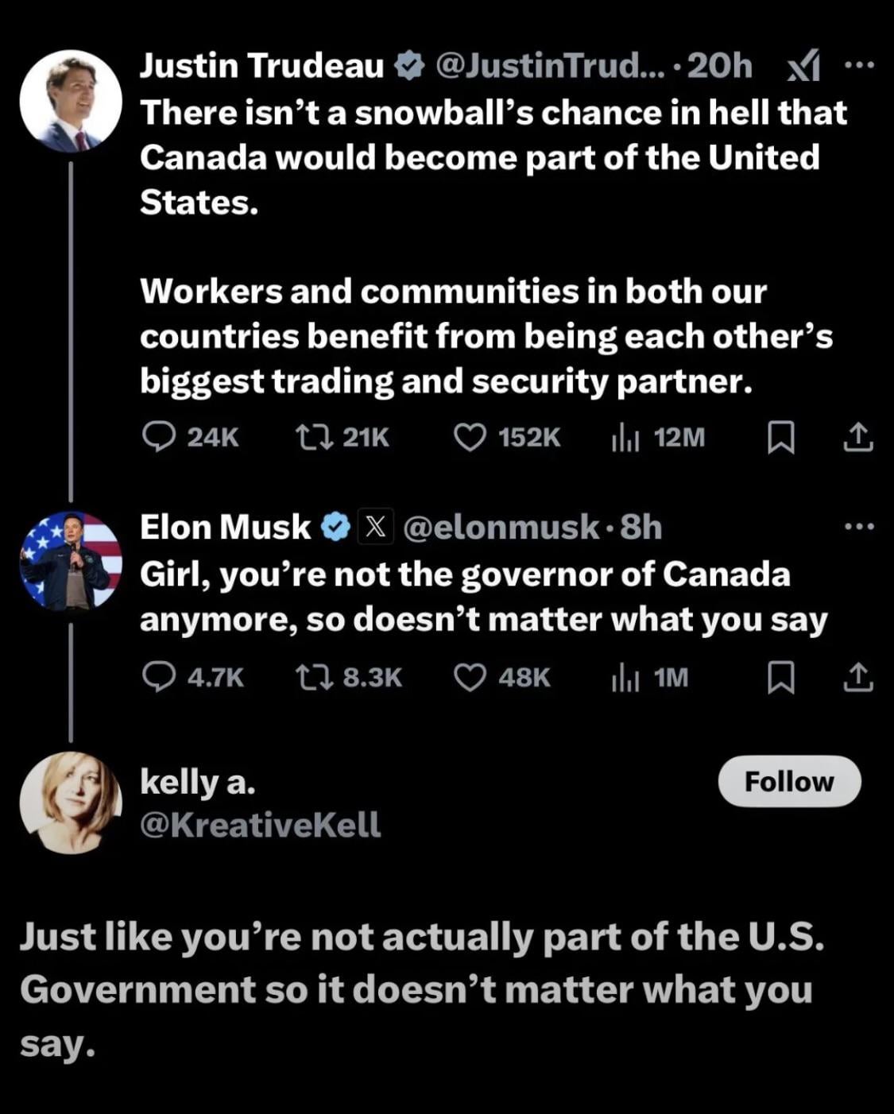Reply to Justin Trudeau's tweet
The width and height of the screenshot is (894, 1114).
159,437
